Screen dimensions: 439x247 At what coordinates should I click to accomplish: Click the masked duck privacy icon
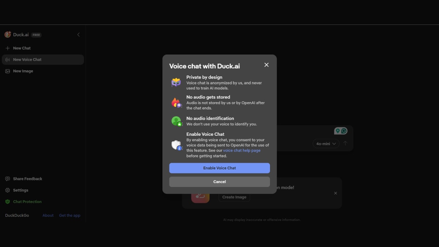pos(176,82)
